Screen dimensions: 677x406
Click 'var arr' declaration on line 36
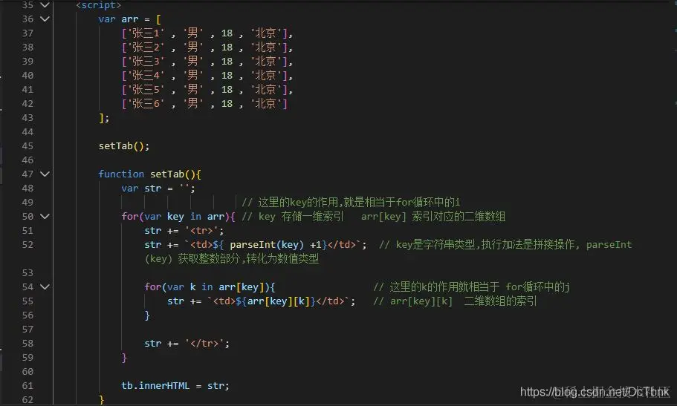pos(118,19)
